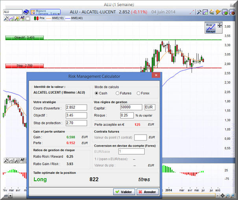This screenshot has width=238, height=200.
Task: Click the EUR currency field
Action: click(150, 107)
